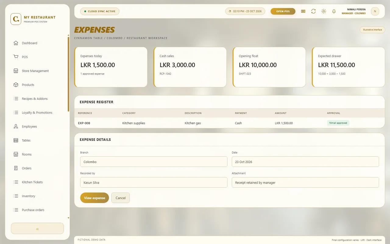Click the Nimali Perera user name
The image size is (390, 244).
[356, 9]
